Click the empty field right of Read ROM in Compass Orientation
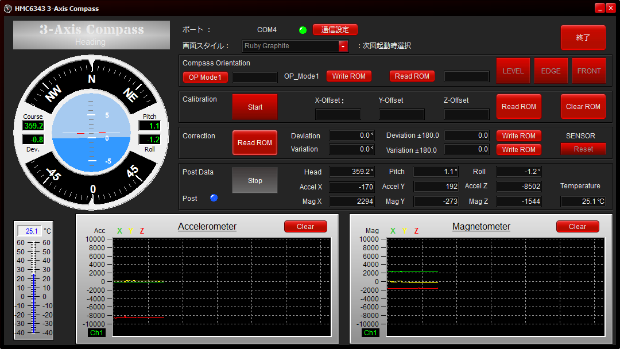This screenshot has width=620, height=349. coord(467,76)
